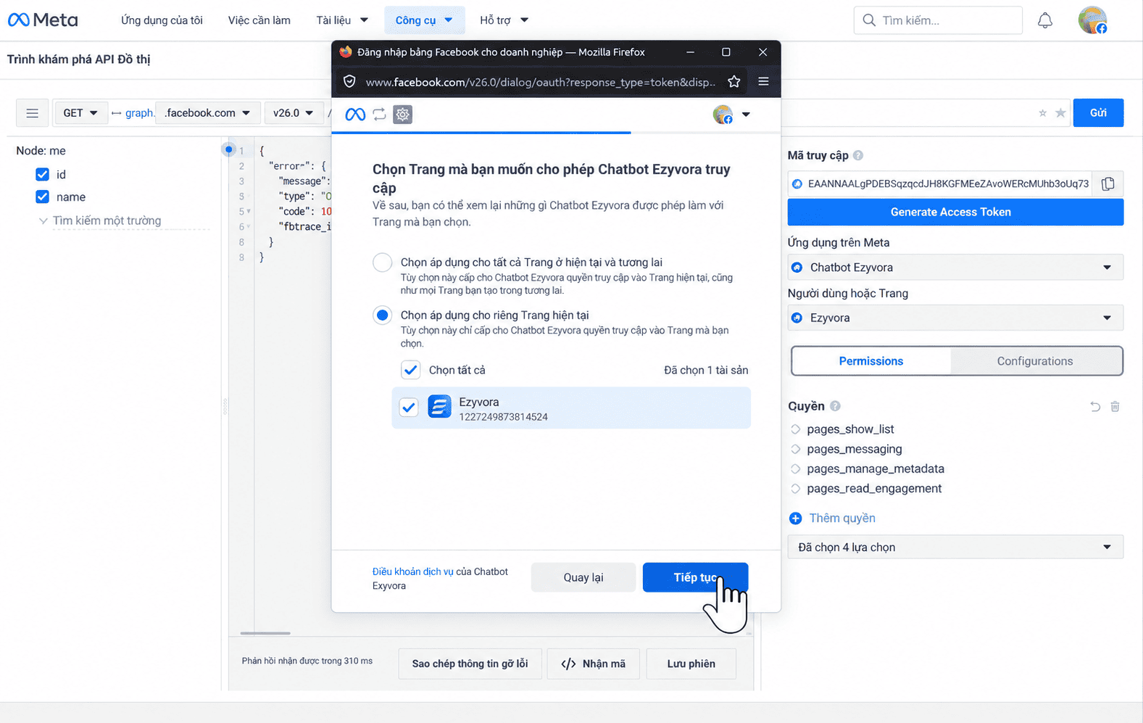Open the GET method dropdown
This screenshot has width=1143, height=723.
click(80, 113)
